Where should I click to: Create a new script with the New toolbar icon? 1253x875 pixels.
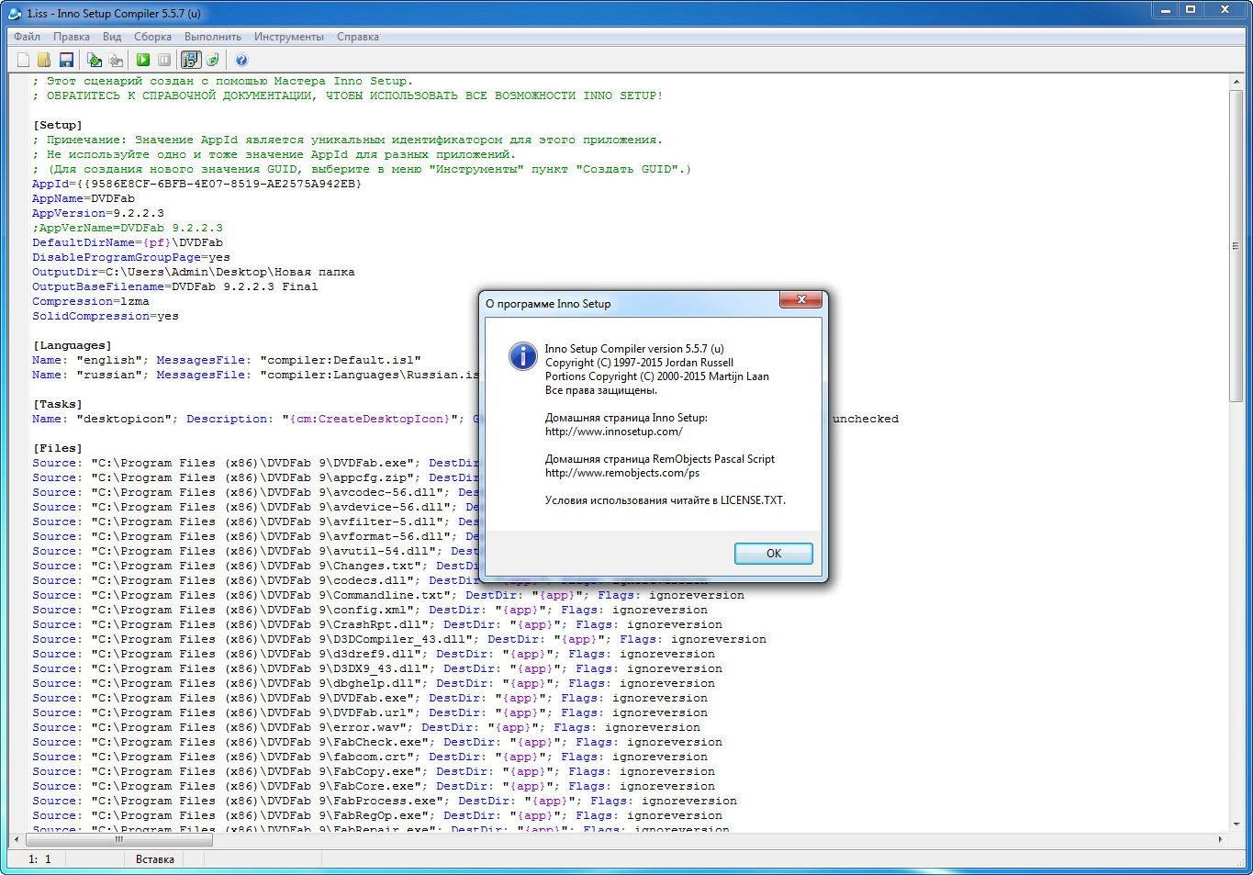[24, 60]
